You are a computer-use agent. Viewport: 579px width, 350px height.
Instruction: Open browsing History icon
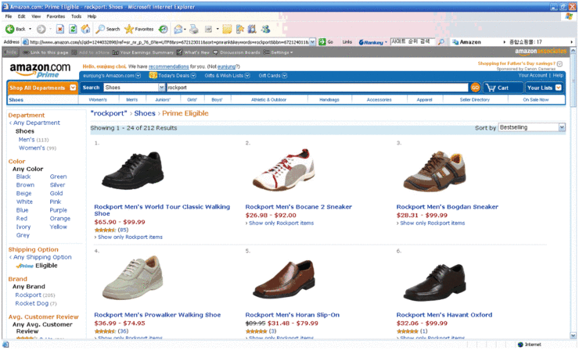point(163,29)
